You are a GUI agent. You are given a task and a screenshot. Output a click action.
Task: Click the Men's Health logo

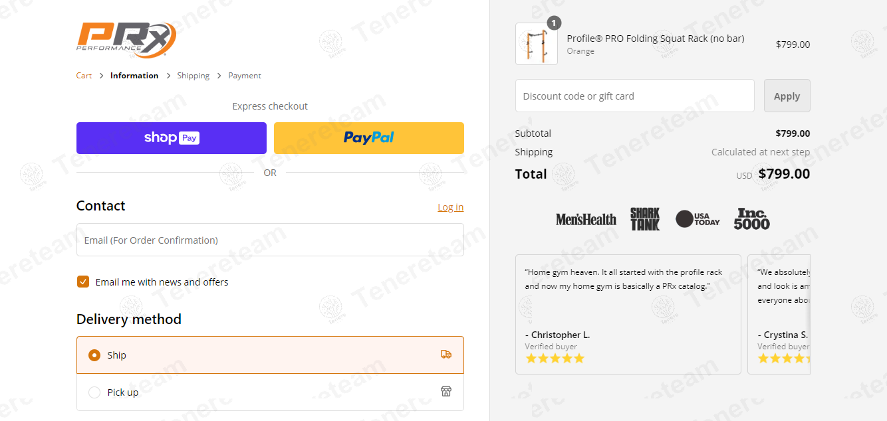click(x=586, y=219)
